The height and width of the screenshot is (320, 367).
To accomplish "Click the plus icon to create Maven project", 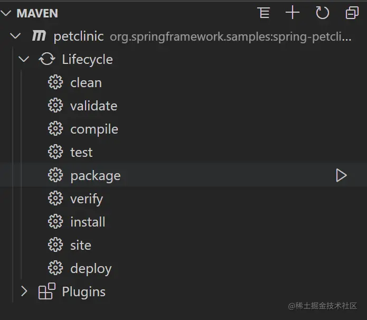I will (x=293, y=13).
